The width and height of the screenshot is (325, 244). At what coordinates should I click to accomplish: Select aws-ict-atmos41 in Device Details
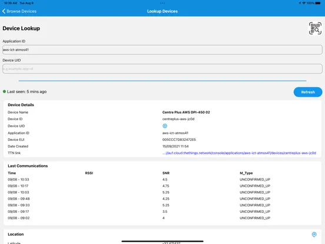click(175, 133)
